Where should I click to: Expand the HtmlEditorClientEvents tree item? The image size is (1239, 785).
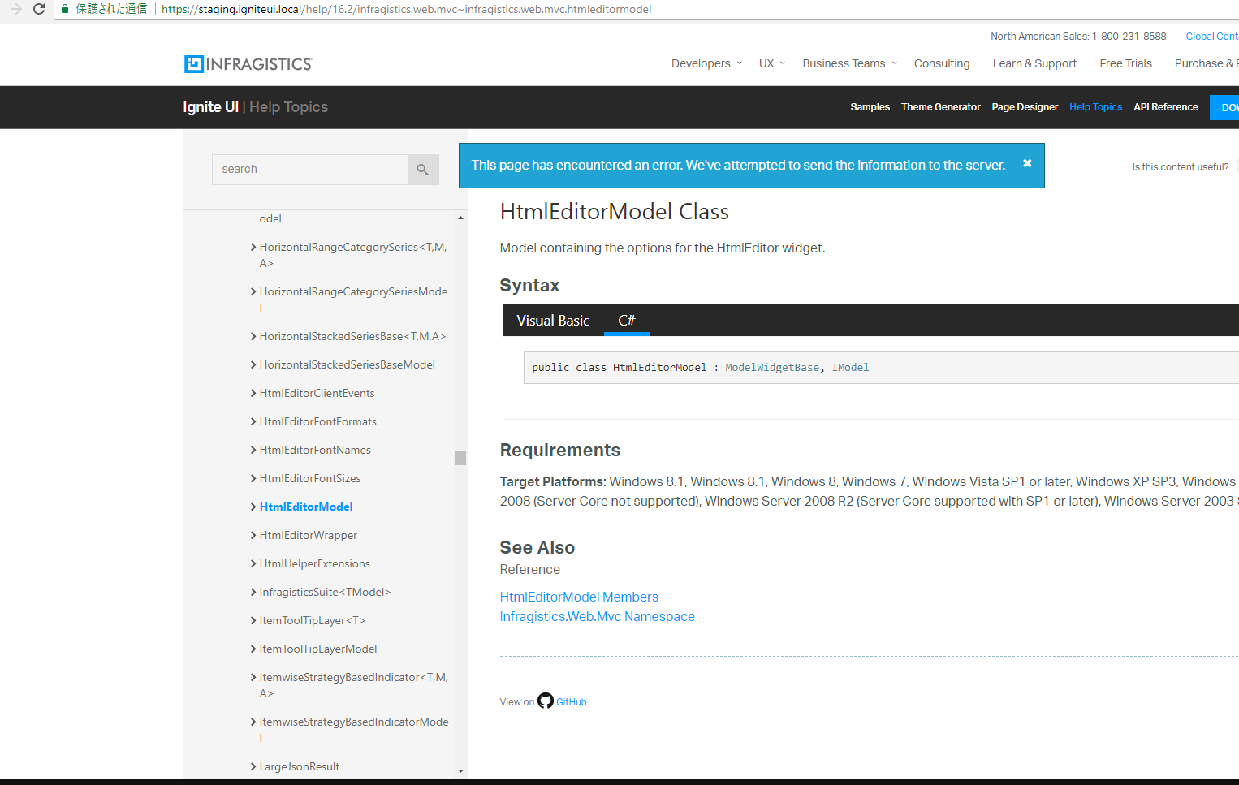253,393
